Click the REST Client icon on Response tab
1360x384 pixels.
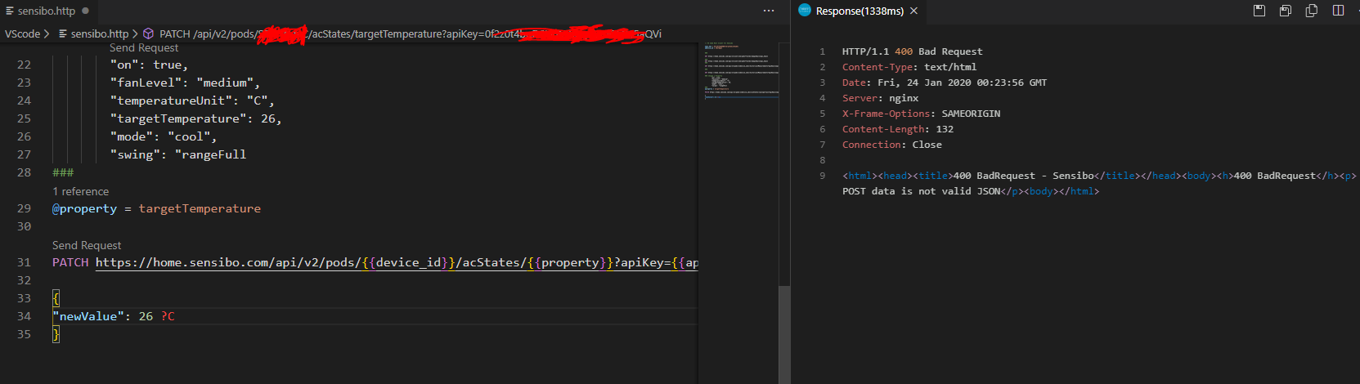pos(805,11)
